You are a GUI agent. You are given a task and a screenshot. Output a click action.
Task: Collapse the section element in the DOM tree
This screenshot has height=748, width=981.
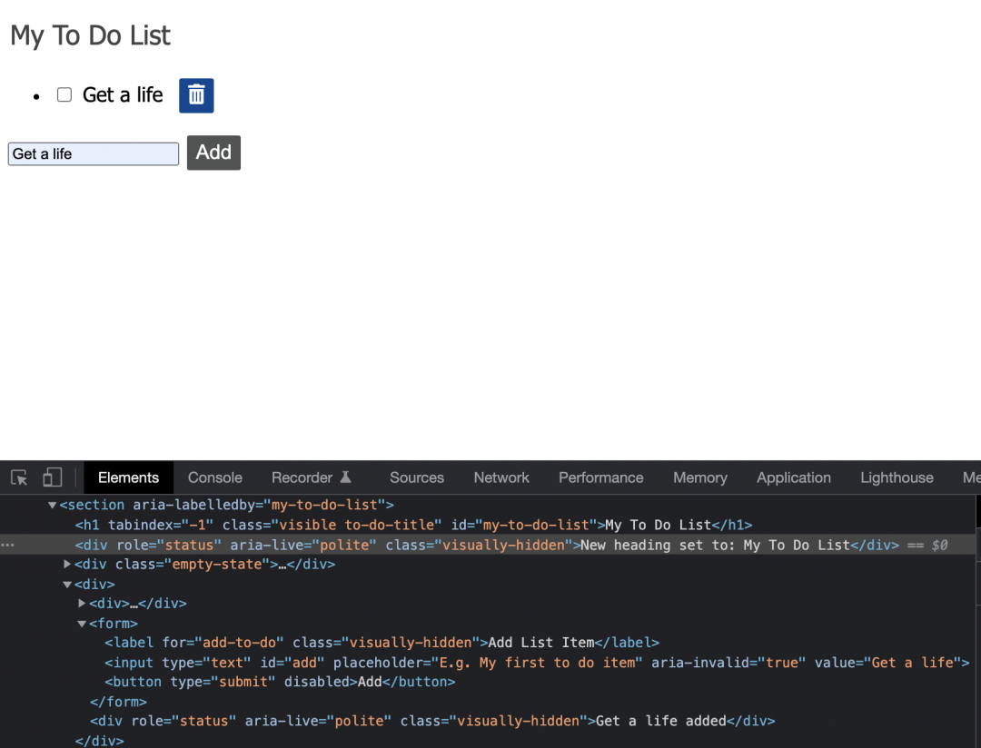(x=53, y=505)
